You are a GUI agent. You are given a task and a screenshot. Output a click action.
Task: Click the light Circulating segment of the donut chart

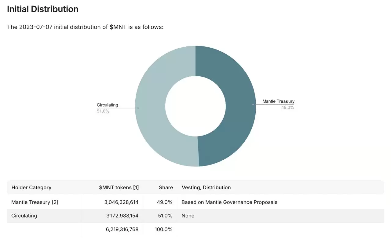[x=150, y=106]
